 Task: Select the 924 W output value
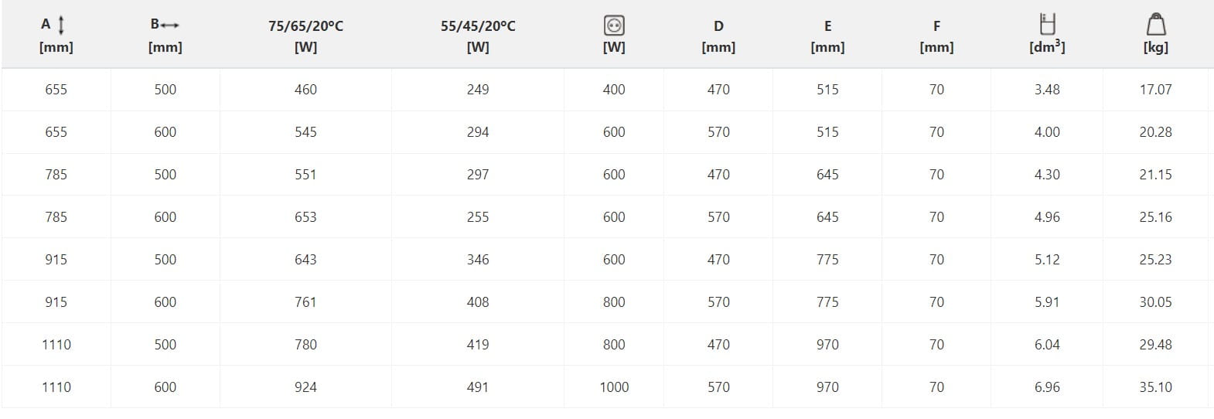tap(305, 387)
